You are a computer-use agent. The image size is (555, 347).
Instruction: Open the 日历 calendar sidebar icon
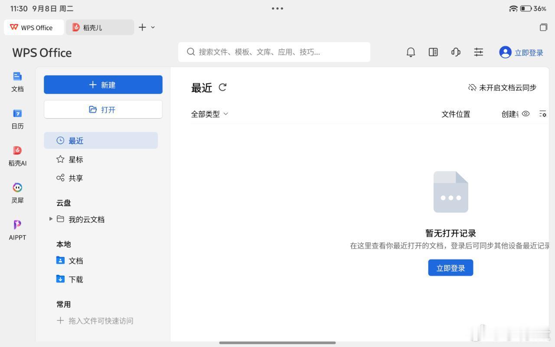[x=17, y=119]
